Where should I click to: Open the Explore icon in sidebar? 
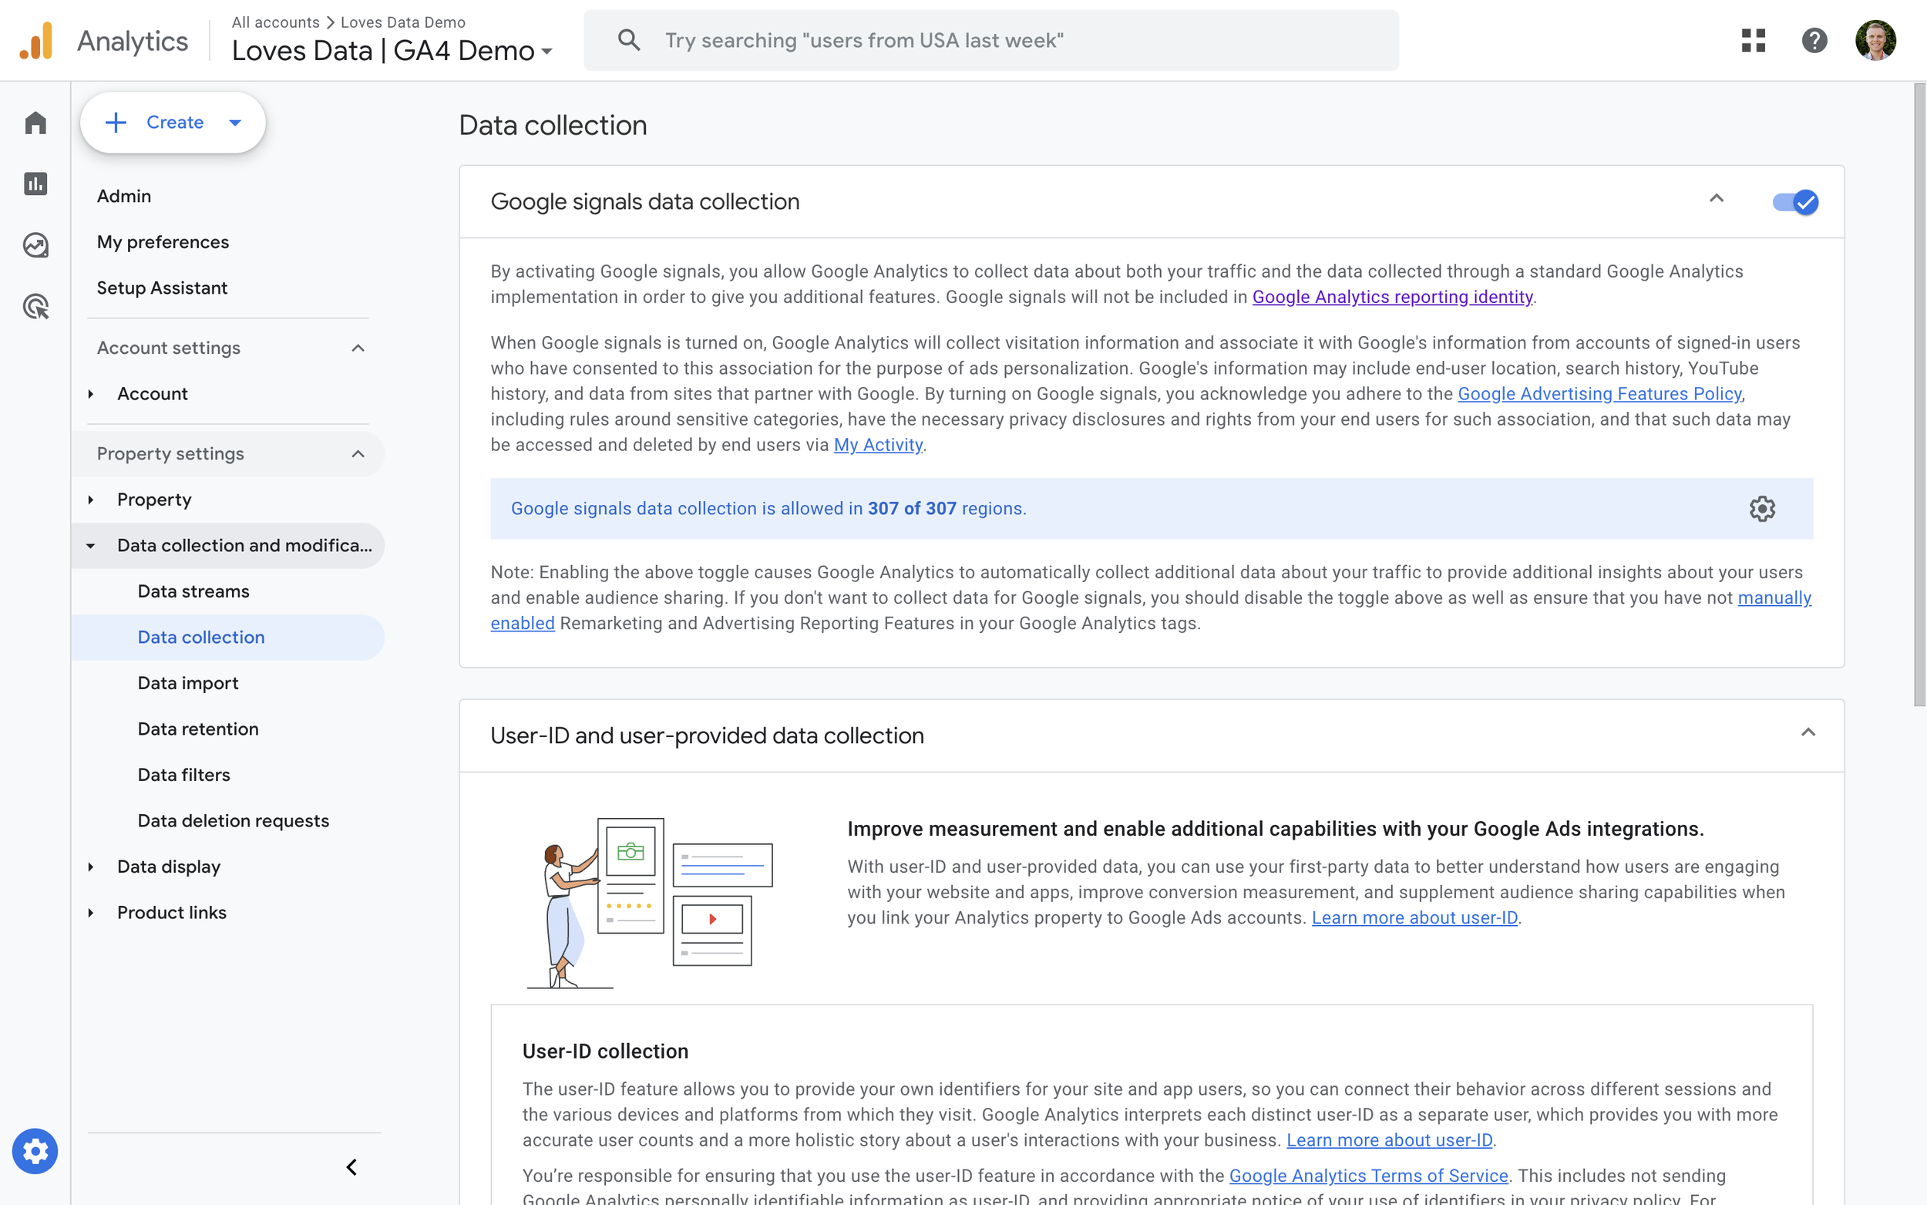click(x=36, y=244)
